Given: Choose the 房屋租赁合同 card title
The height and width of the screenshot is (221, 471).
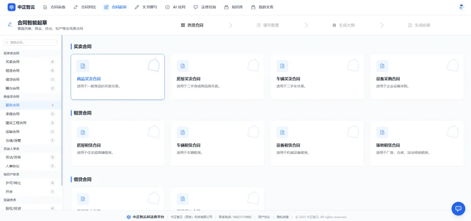Looking at the screenshot, I should tap(89, 146).
